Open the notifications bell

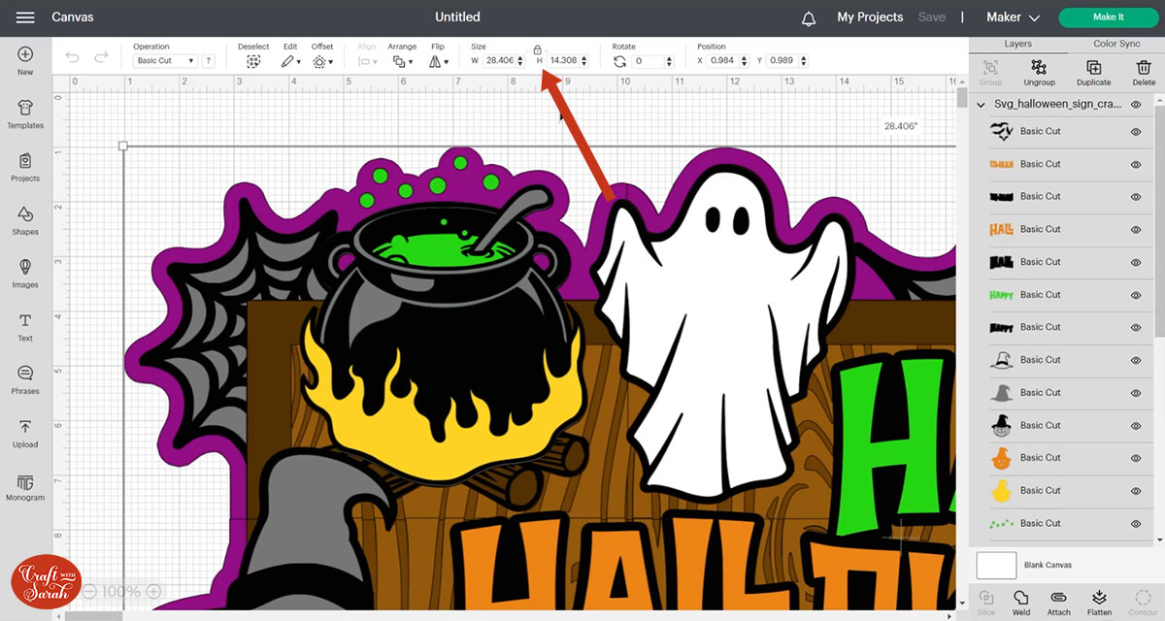[x=809, y=17]
